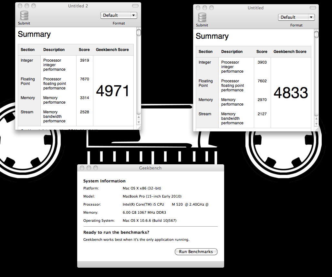Toggle toolbar pill button in Untitled window
The height and width of the screenshot is (277, 332).
click(x=313, y=8)
